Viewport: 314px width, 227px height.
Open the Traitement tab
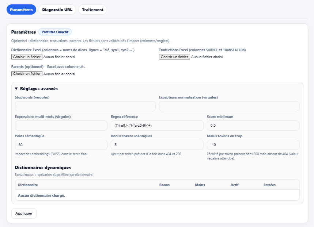click(92, 9)
